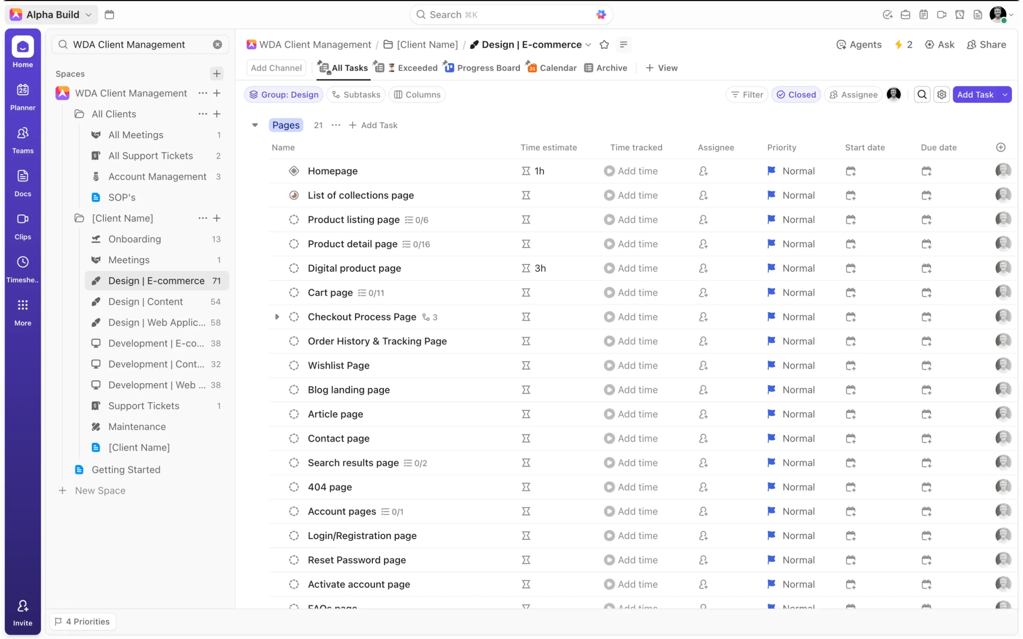Set due date for Homepage task
The height and width of the screenshot is (639, 1023).
click(926, 171)
